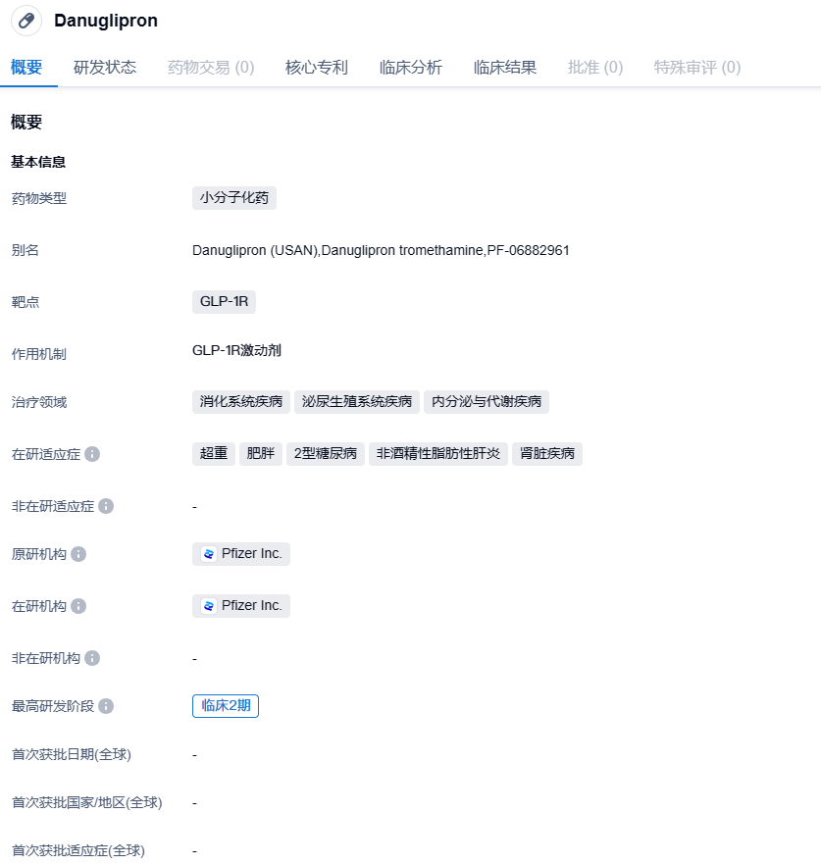Open the 核心专利 tab

click(316, 68)
